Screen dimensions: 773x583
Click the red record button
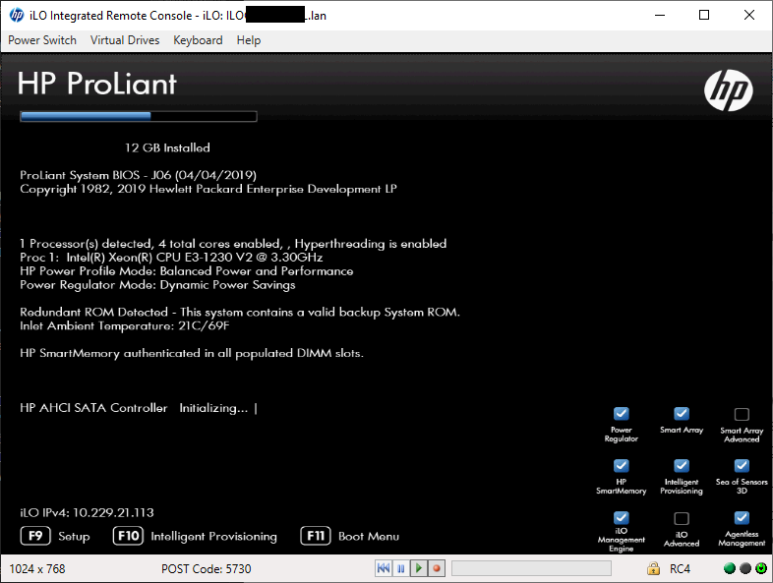[437, 568]
